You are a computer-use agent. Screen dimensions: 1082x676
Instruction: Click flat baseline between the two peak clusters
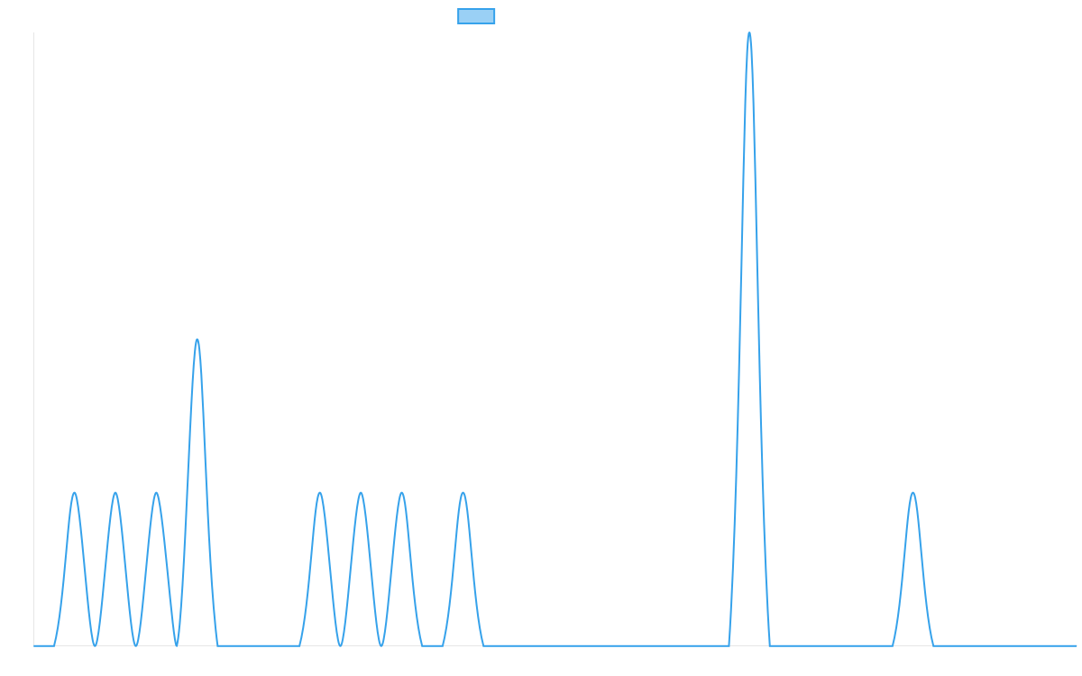click(258, 645)
